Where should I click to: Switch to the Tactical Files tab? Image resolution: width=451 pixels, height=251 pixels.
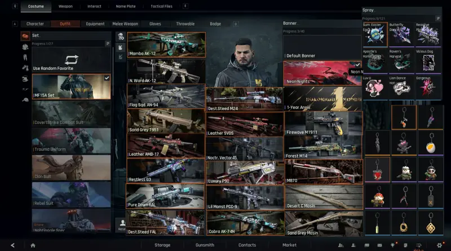point(161,6)
